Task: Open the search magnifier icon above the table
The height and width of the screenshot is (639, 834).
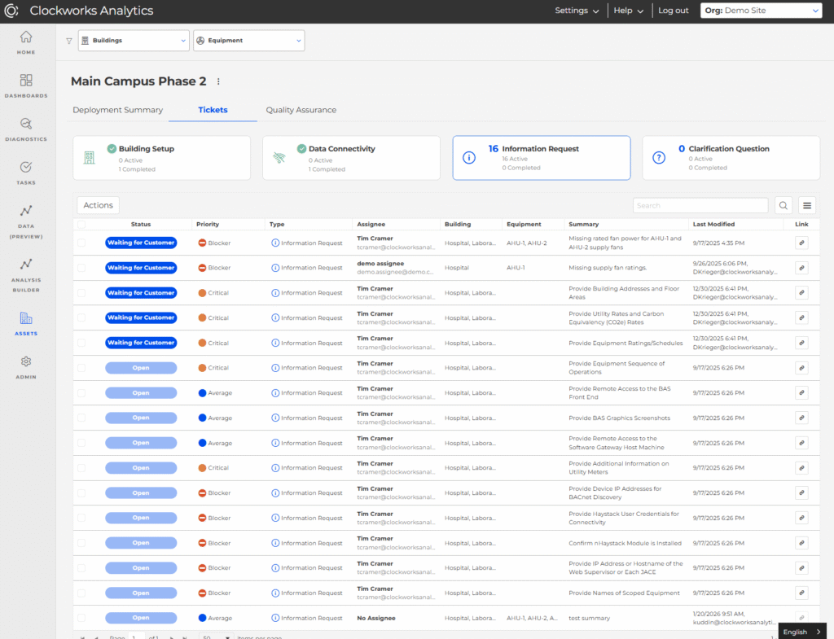Action: [782, 205]
